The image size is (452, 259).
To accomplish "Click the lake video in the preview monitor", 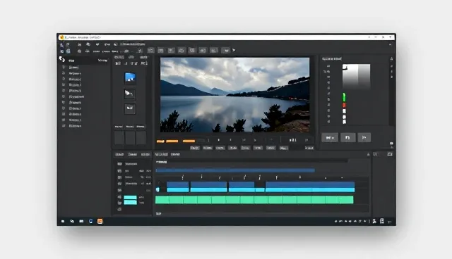I will (x=235, y=95).
